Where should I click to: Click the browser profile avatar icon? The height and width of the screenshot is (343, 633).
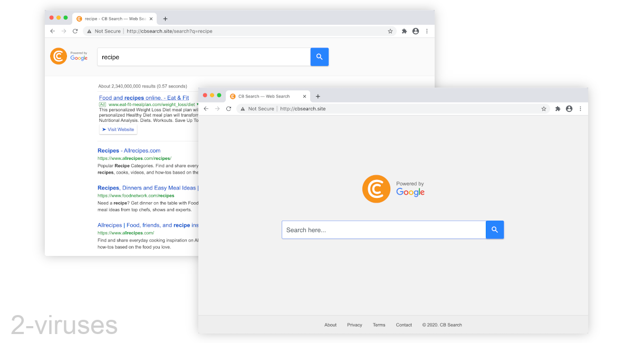click(x=569, y=108)
